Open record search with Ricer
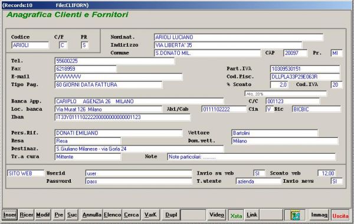 coord(26,215)
